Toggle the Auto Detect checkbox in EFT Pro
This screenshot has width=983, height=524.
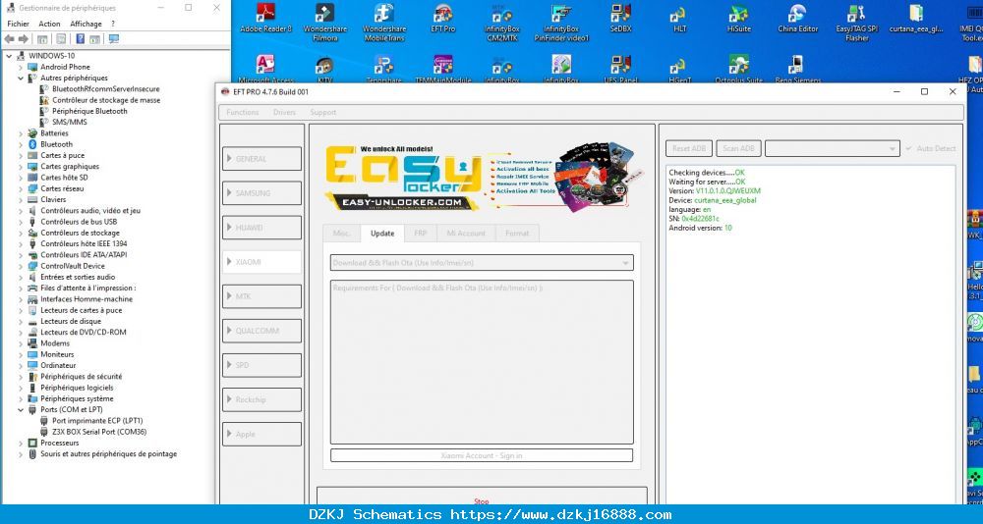(x=908, y=148)
